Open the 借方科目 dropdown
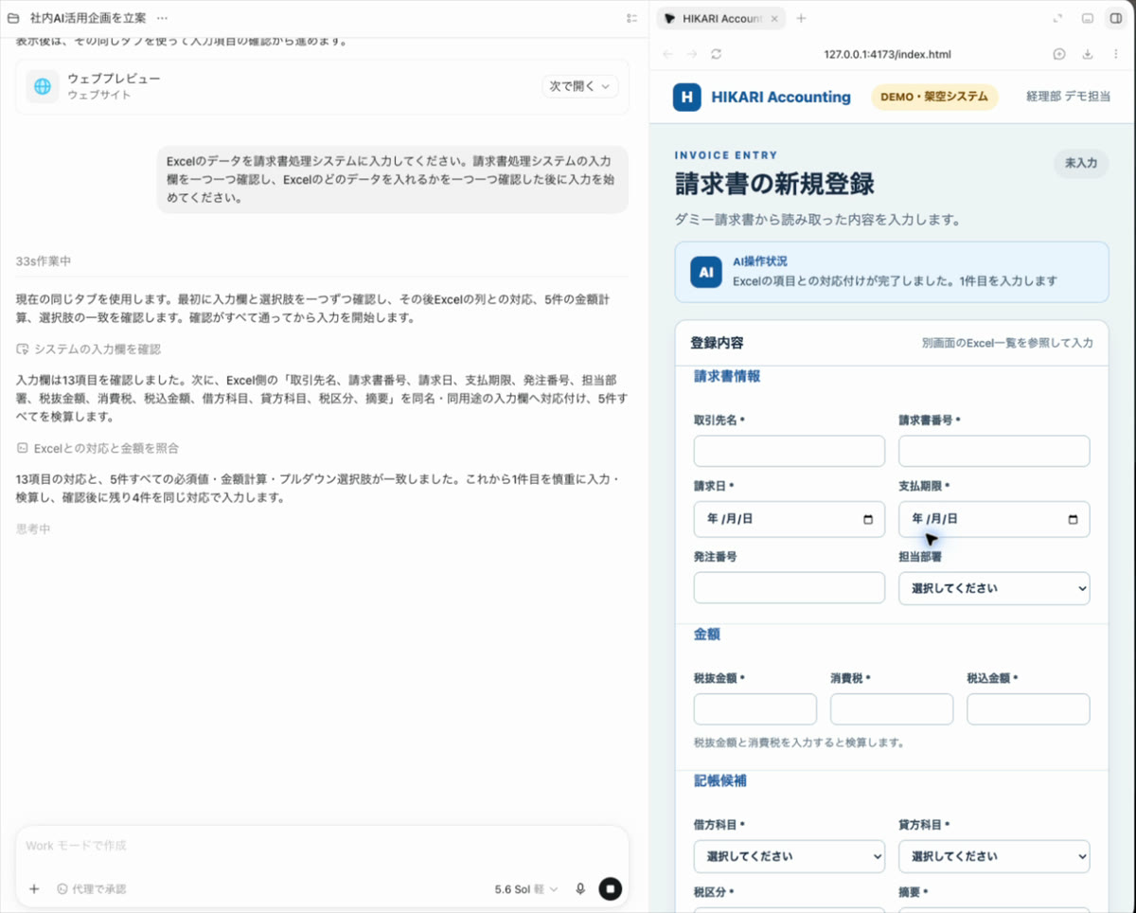The width and height of the screenshot is (1136, 913). pyautogui.click(x=790, y=856)
